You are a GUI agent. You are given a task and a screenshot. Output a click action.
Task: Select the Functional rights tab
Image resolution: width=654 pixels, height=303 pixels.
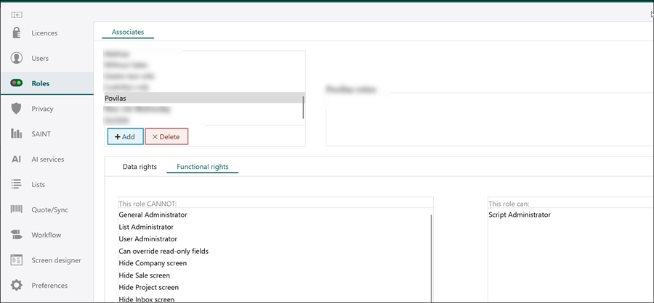203,167
